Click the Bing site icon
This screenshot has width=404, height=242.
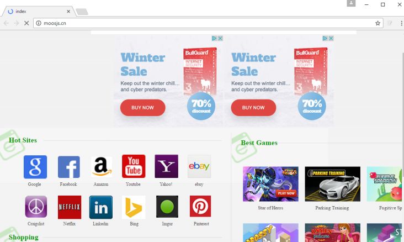[134, 207]
